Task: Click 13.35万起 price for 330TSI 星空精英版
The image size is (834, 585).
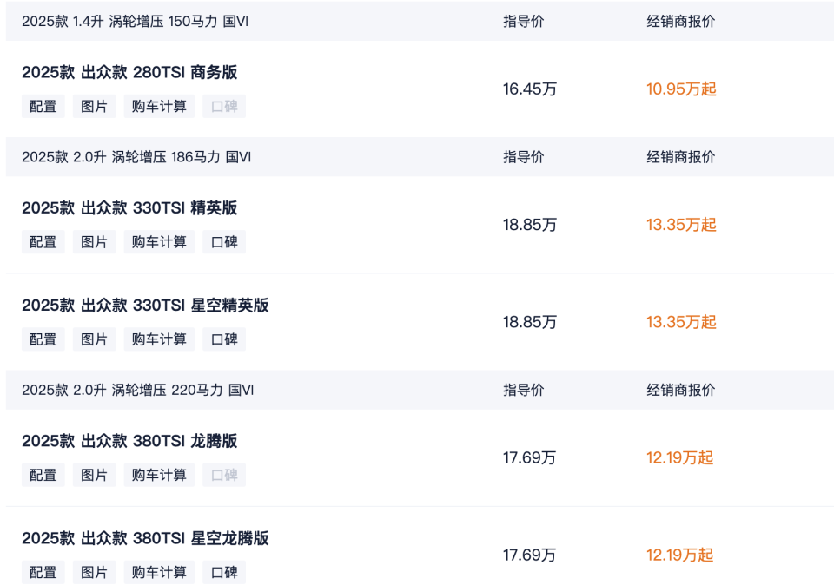Action: [x=681, y=322]
